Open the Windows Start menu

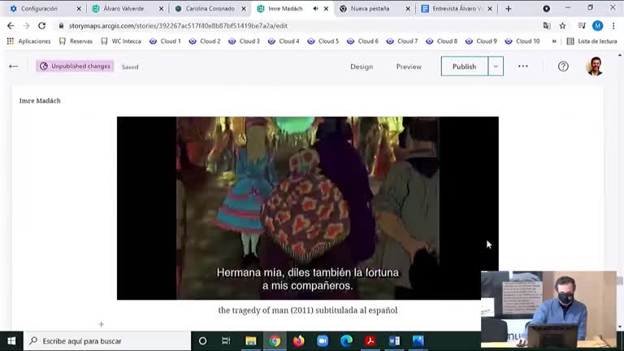pos(11,341)
